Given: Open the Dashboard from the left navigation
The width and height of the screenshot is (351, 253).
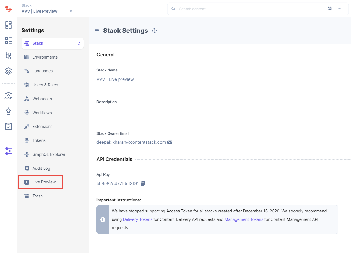Looking at the screenshot, I should (x=8, y=25).
